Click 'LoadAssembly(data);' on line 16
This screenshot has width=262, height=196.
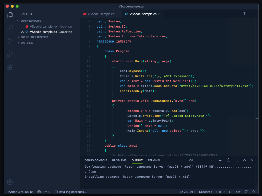coord(138,91)
